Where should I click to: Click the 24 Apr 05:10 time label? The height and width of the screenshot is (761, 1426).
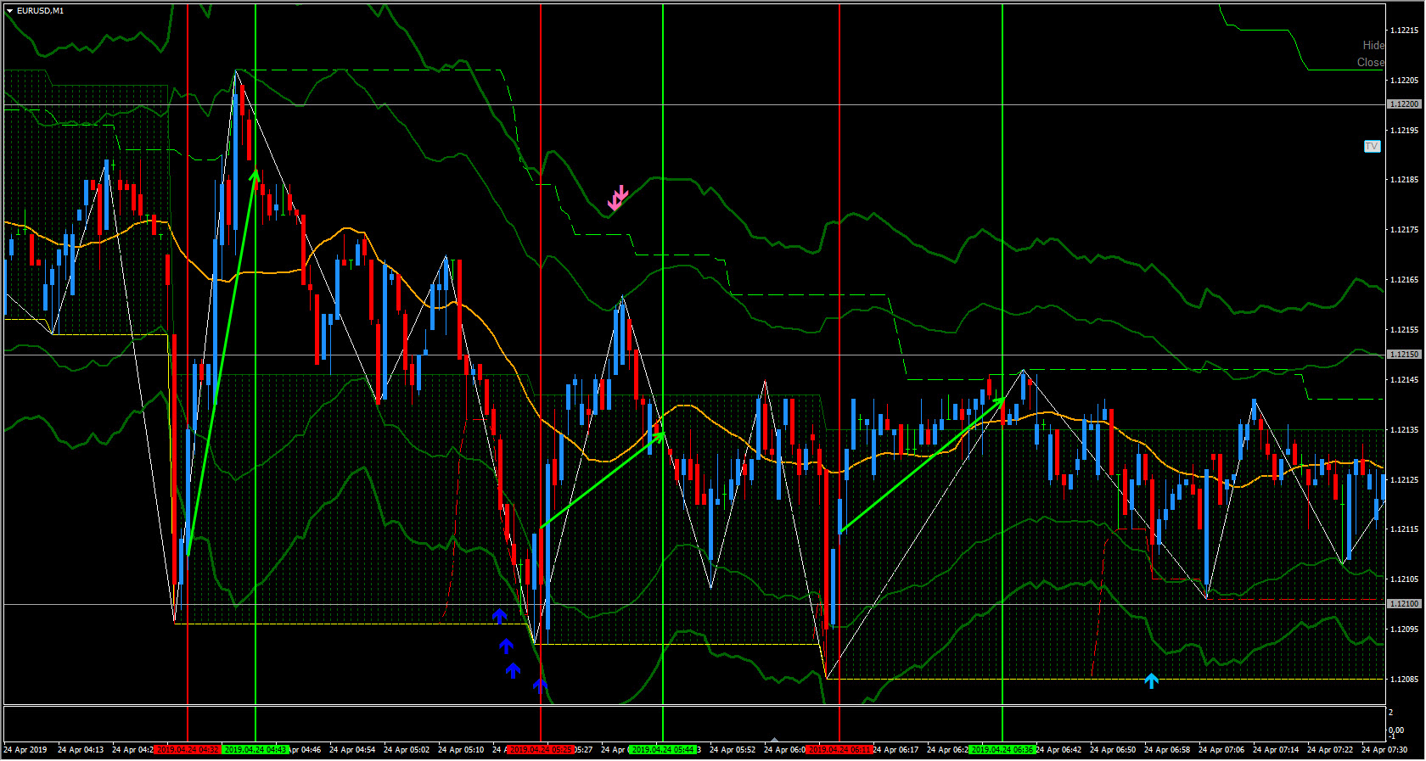(461, 750)
